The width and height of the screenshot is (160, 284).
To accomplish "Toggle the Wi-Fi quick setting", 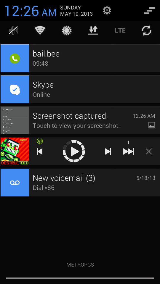I will [x=40, y=30].
